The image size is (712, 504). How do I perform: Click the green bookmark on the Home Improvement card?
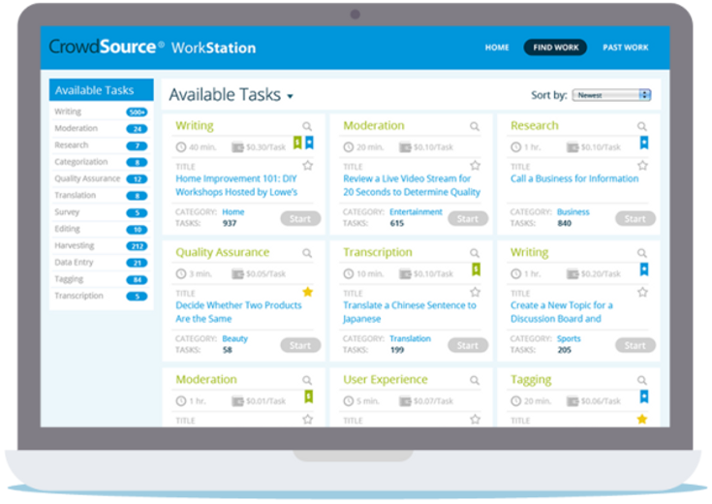click(297, 142)
